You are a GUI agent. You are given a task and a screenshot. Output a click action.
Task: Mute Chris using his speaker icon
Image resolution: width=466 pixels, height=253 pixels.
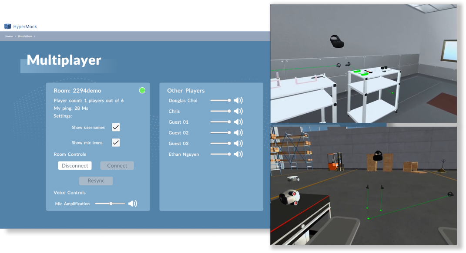pyautogui.click(x=238, y=111)
